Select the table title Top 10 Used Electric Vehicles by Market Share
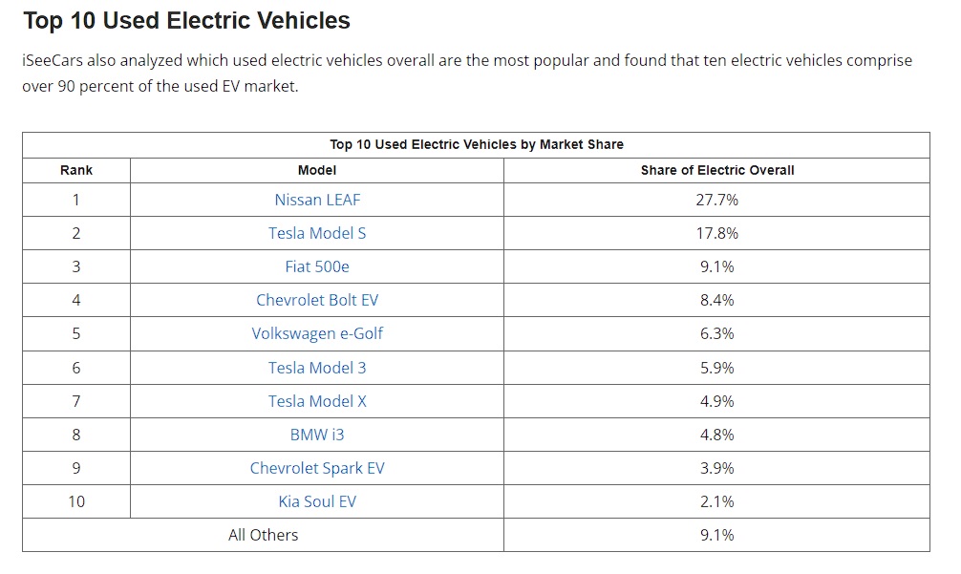961x574 pixels. [477, 144]
